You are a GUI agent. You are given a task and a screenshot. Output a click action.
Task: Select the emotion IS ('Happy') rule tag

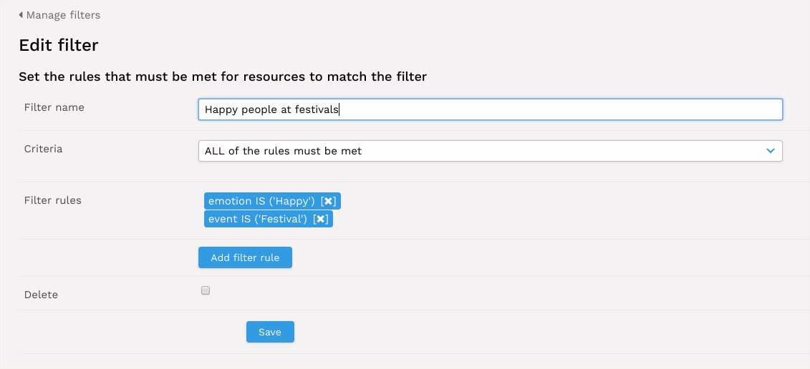click(x=261, y=201)
